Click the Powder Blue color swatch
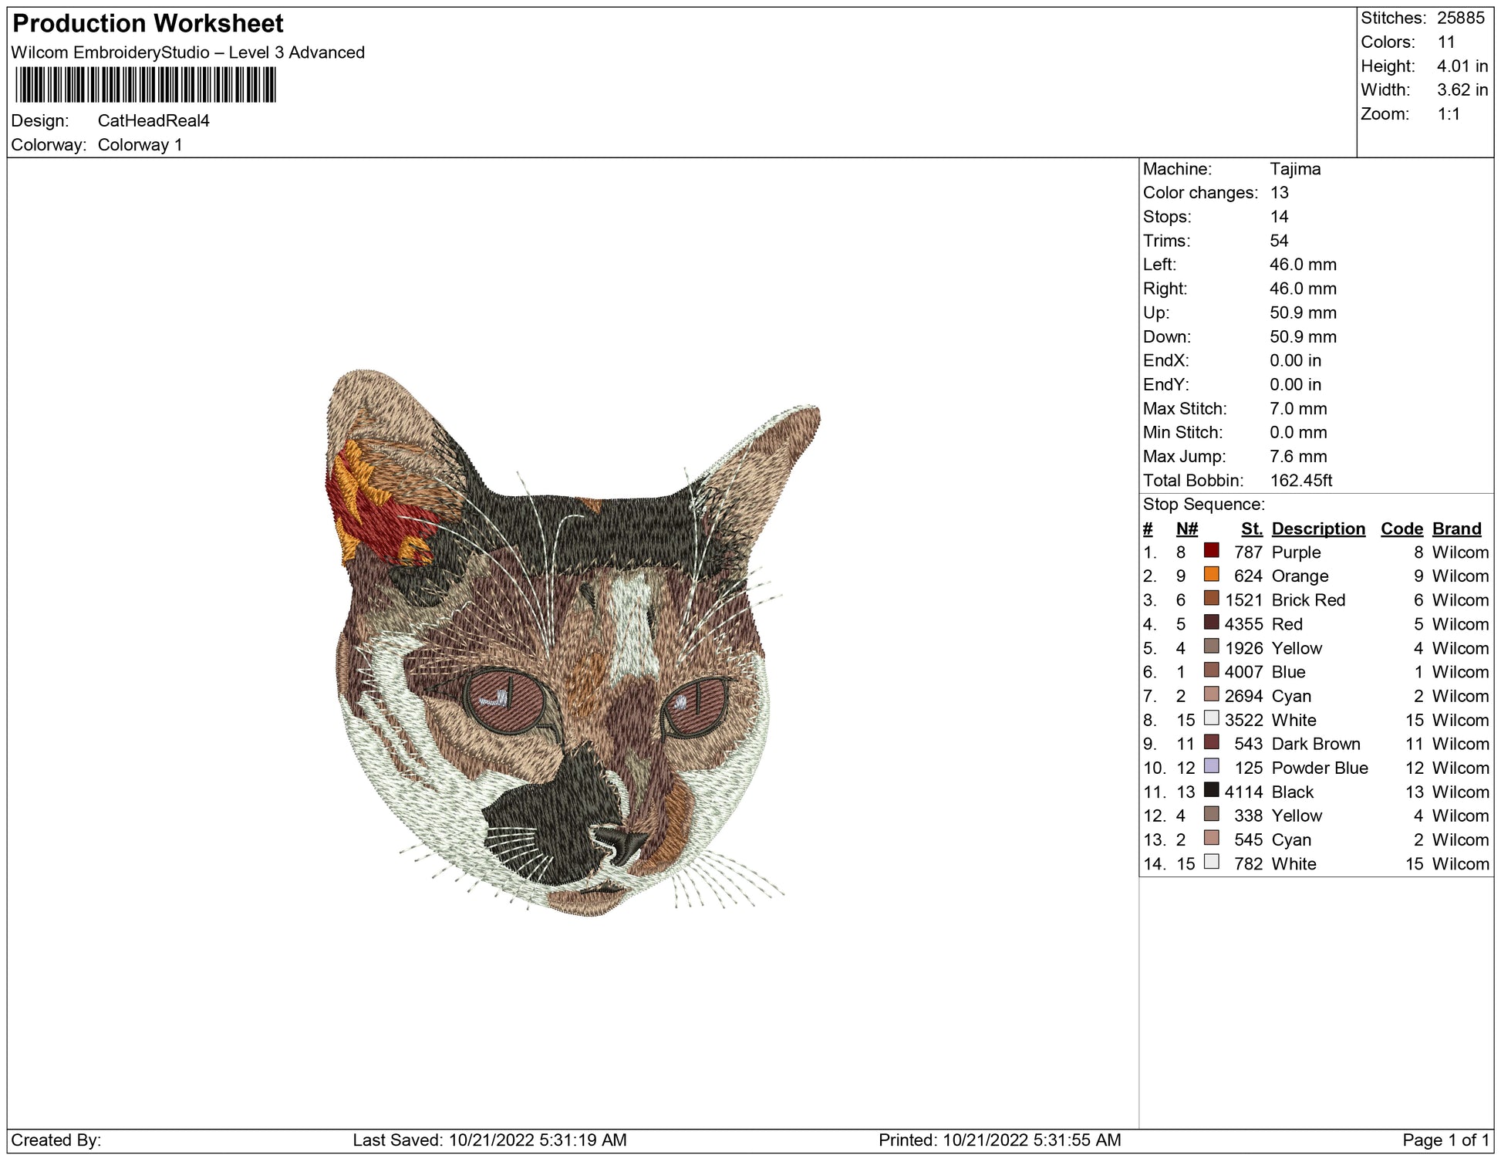This screenshot has width=1501, height=1155. (1211, 766)
